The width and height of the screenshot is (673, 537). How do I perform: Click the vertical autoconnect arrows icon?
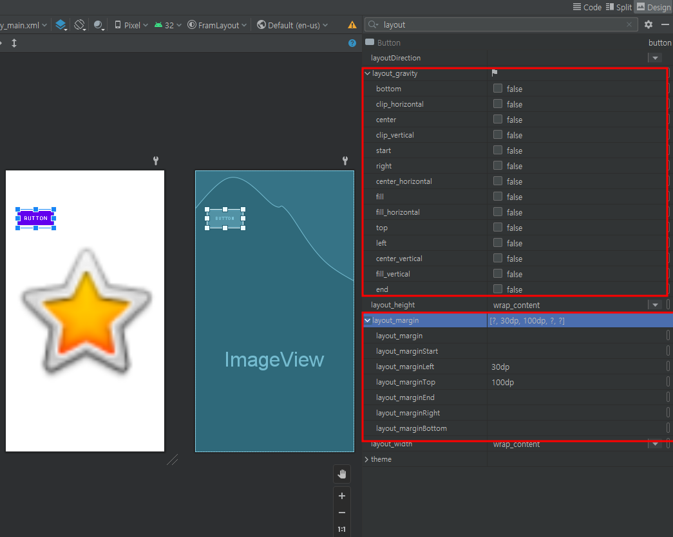coord(14,43)
